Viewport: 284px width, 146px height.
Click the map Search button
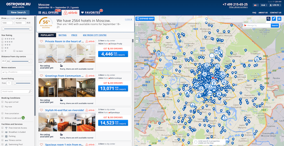[275, 25]
